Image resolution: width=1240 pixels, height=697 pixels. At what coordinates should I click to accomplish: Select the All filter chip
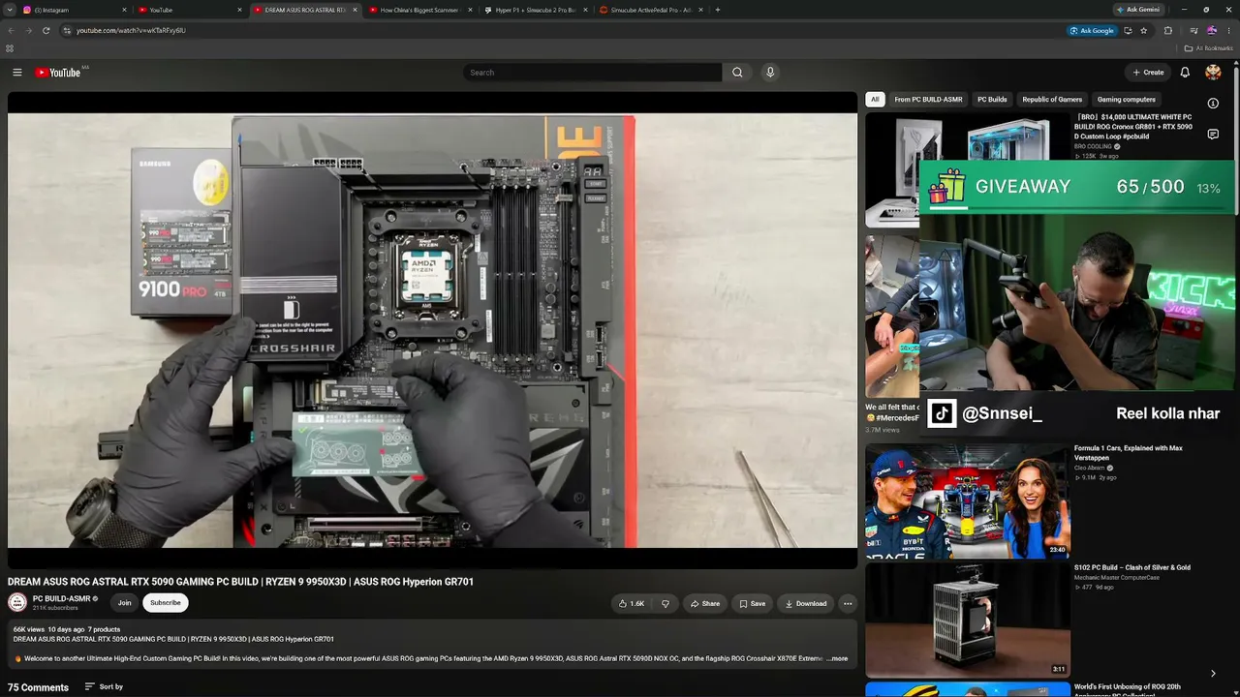pyautogui.click(x=875, y=100)
